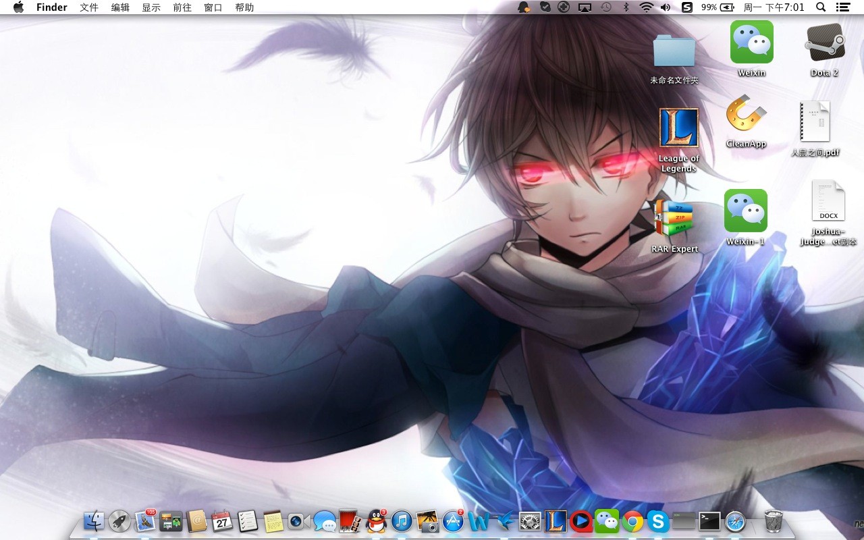Open Skype in the Dock

pos(658,521)
